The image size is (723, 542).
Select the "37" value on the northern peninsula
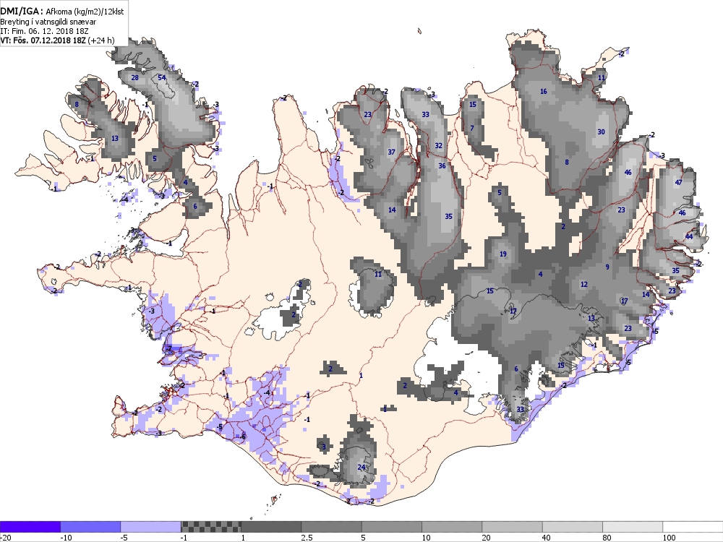391,152
